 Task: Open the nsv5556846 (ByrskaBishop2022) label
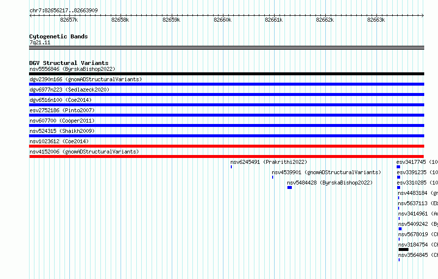72,69
